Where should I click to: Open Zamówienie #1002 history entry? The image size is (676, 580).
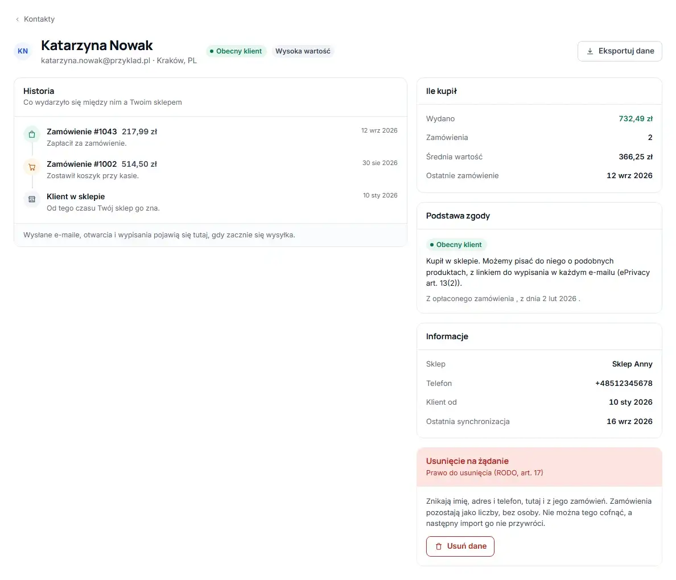point(211,170)
